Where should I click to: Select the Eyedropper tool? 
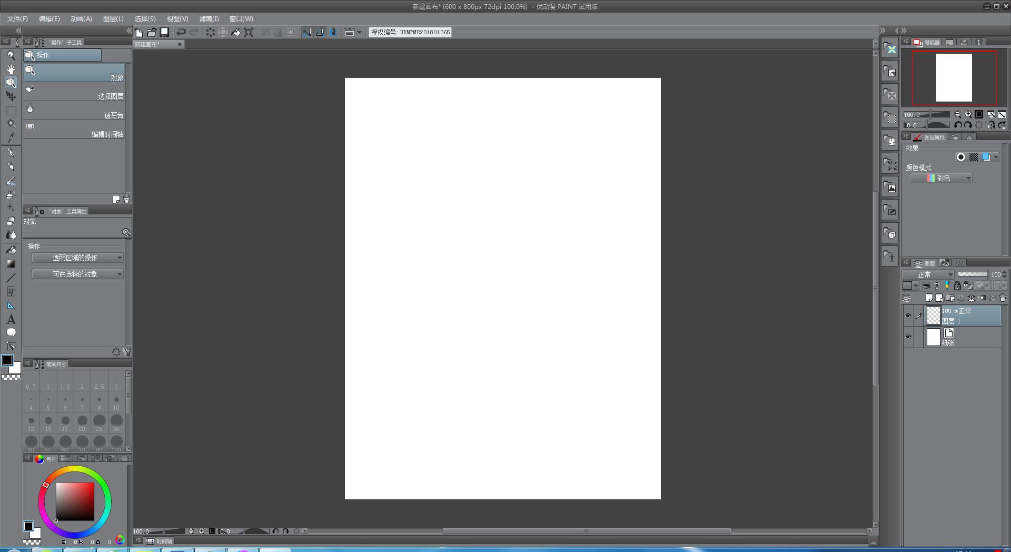pos(11,137)
